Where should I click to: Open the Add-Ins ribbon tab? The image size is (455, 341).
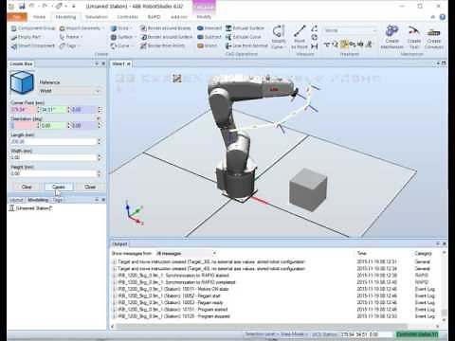tap(179, 17)
